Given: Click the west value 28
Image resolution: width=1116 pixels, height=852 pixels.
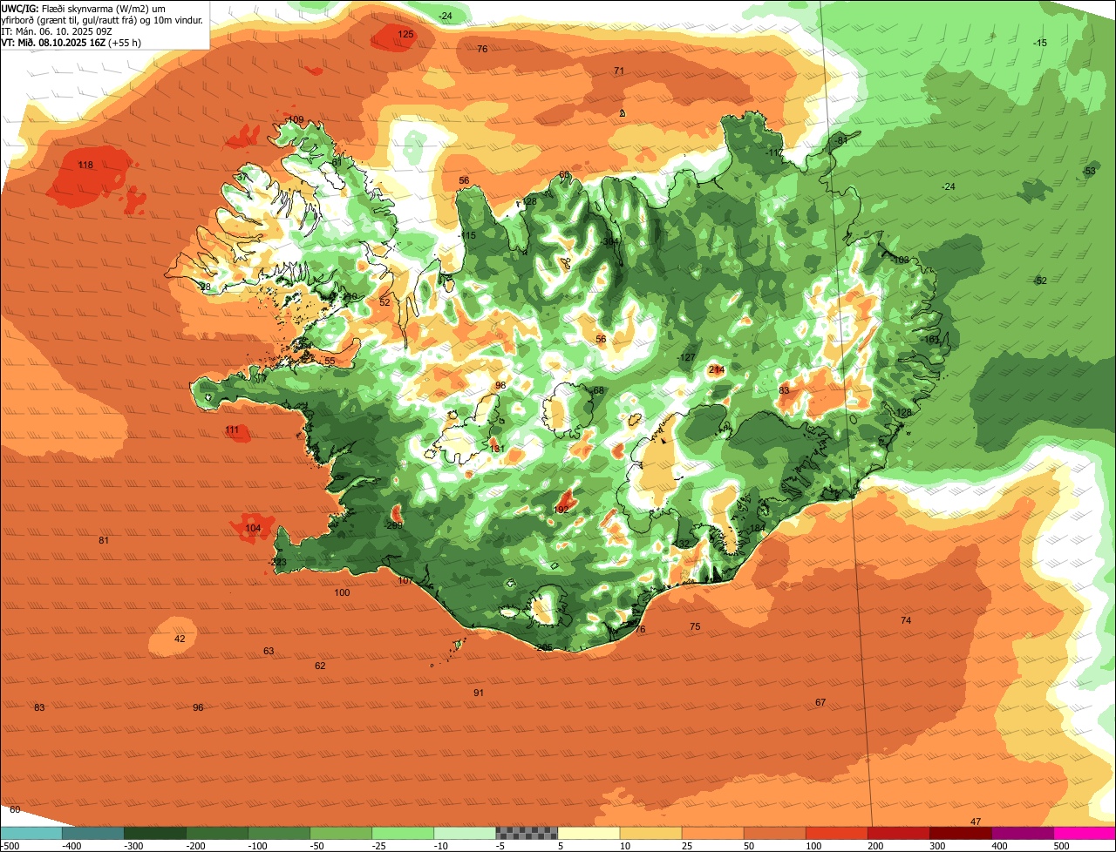Looking at the screenshot, I should [x=205, y=287].
